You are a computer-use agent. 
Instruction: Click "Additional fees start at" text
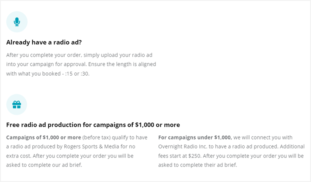[x=286, y=146]
